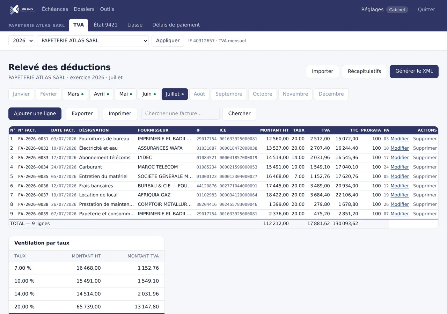Select the Décembre month

coord(331,94)
